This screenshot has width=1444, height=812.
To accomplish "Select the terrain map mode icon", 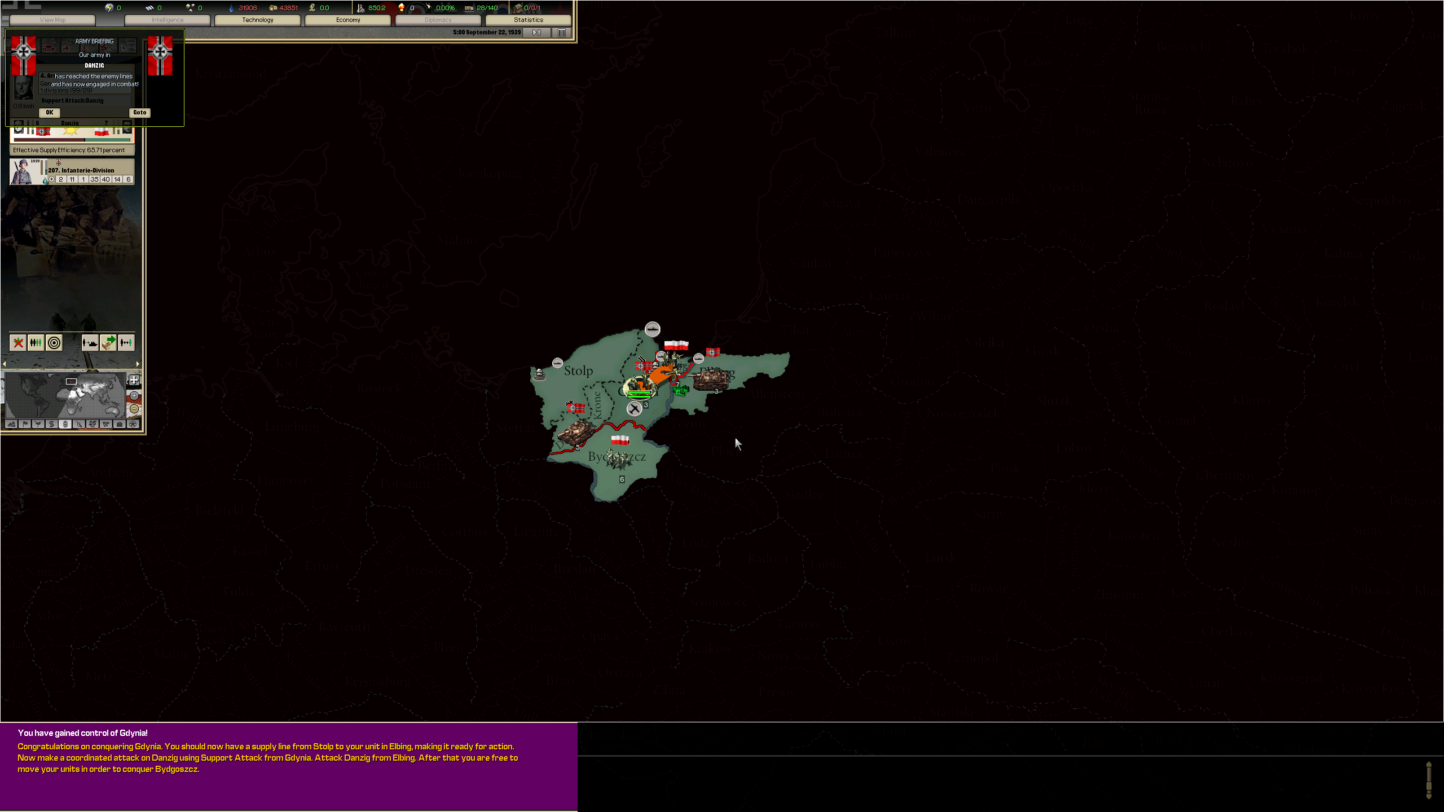I will (11, 424).
